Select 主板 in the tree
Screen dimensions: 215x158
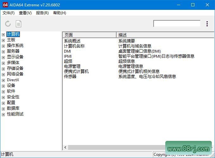pyautogui.click(x=11, y=40)
